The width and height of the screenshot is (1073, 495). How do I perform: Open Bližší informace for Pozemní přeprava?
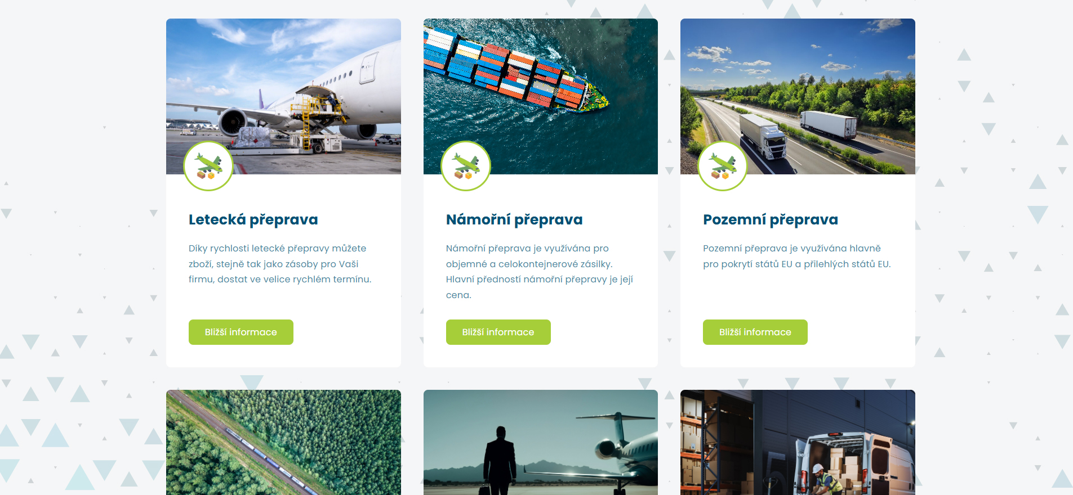755,332
